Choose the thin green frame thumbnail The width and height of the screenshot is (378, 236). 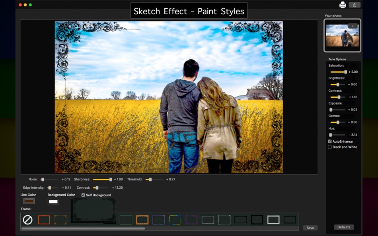126,220
